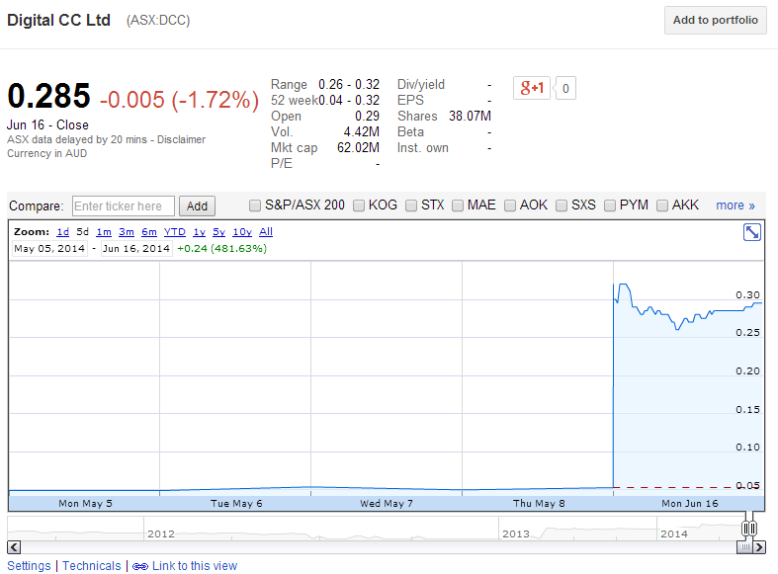The width and height of the screenshot is (778, 574).
Task: Click the right scroll arrow on timeline
Action: click(x=762, y=546)
